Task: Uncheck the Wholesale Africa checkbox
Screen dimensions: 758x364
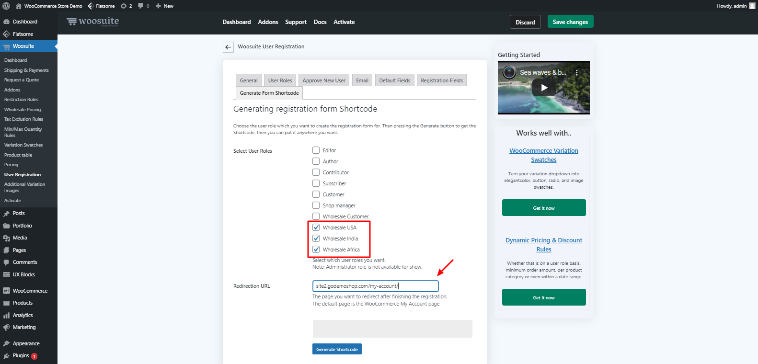Action: click(316, 249)
